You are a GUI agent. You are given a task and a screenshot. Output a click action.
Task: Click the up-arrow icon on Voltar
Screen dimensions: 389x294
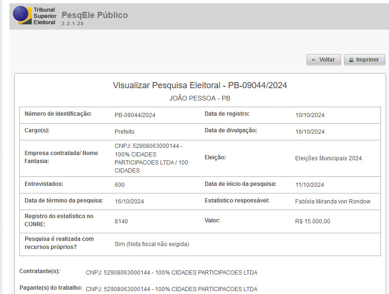click(x=314, y=60)
